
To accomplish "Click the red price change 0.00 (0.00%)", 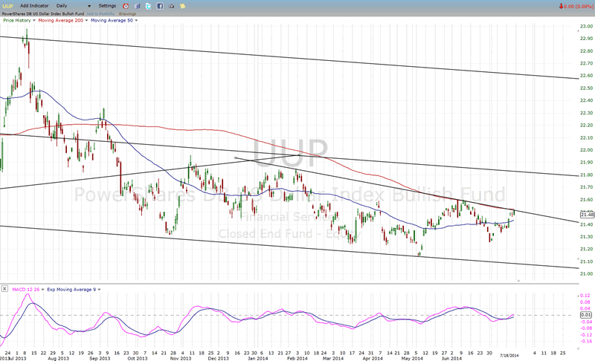I will [576, 6].
